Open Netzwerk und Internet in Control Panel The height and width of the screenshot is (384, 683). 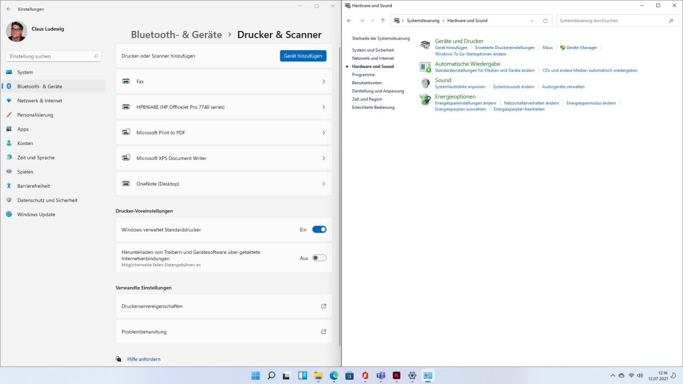coord(373,58)
